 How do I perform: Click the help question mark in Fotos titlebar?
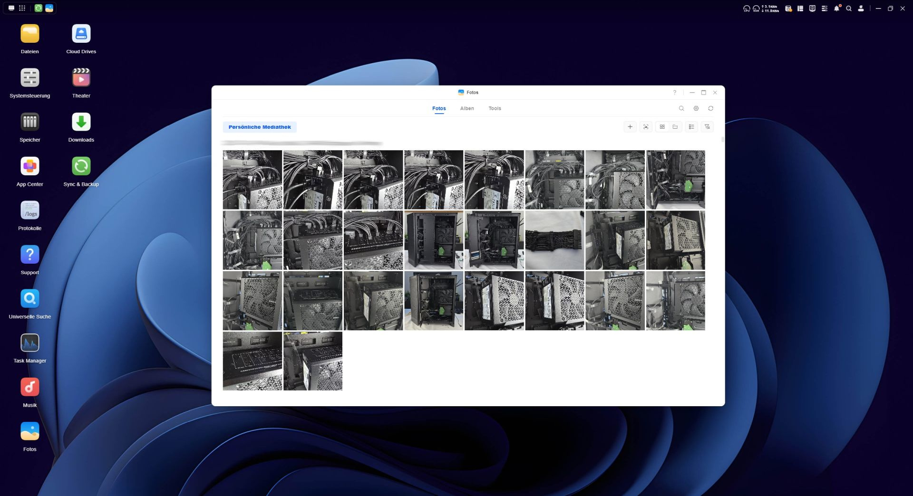pyautogui.click(x=674, y=93)
